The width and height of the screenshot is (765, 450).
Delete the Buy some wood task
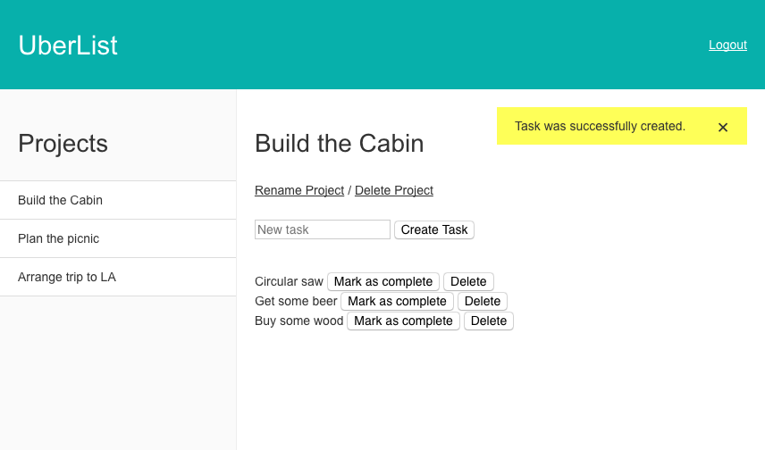tap(489, 321)
